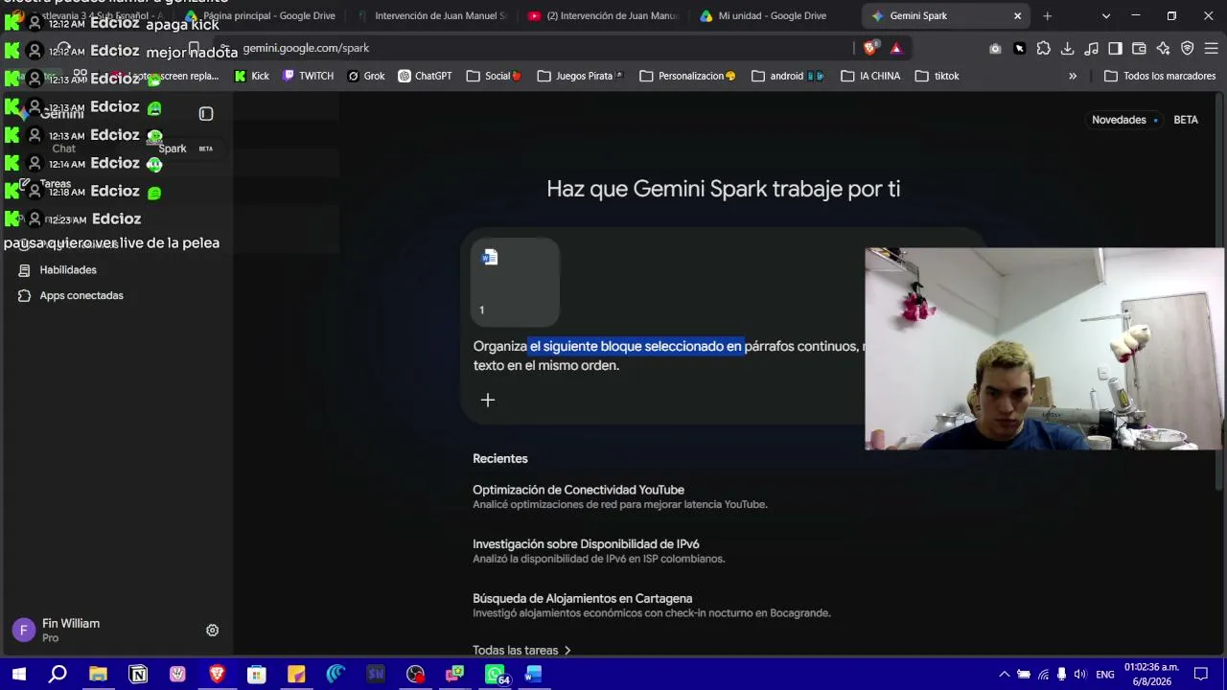Expand the tiktok bookmarks folder
This screenshot has height=690, width=1227.
coord(937,76)
